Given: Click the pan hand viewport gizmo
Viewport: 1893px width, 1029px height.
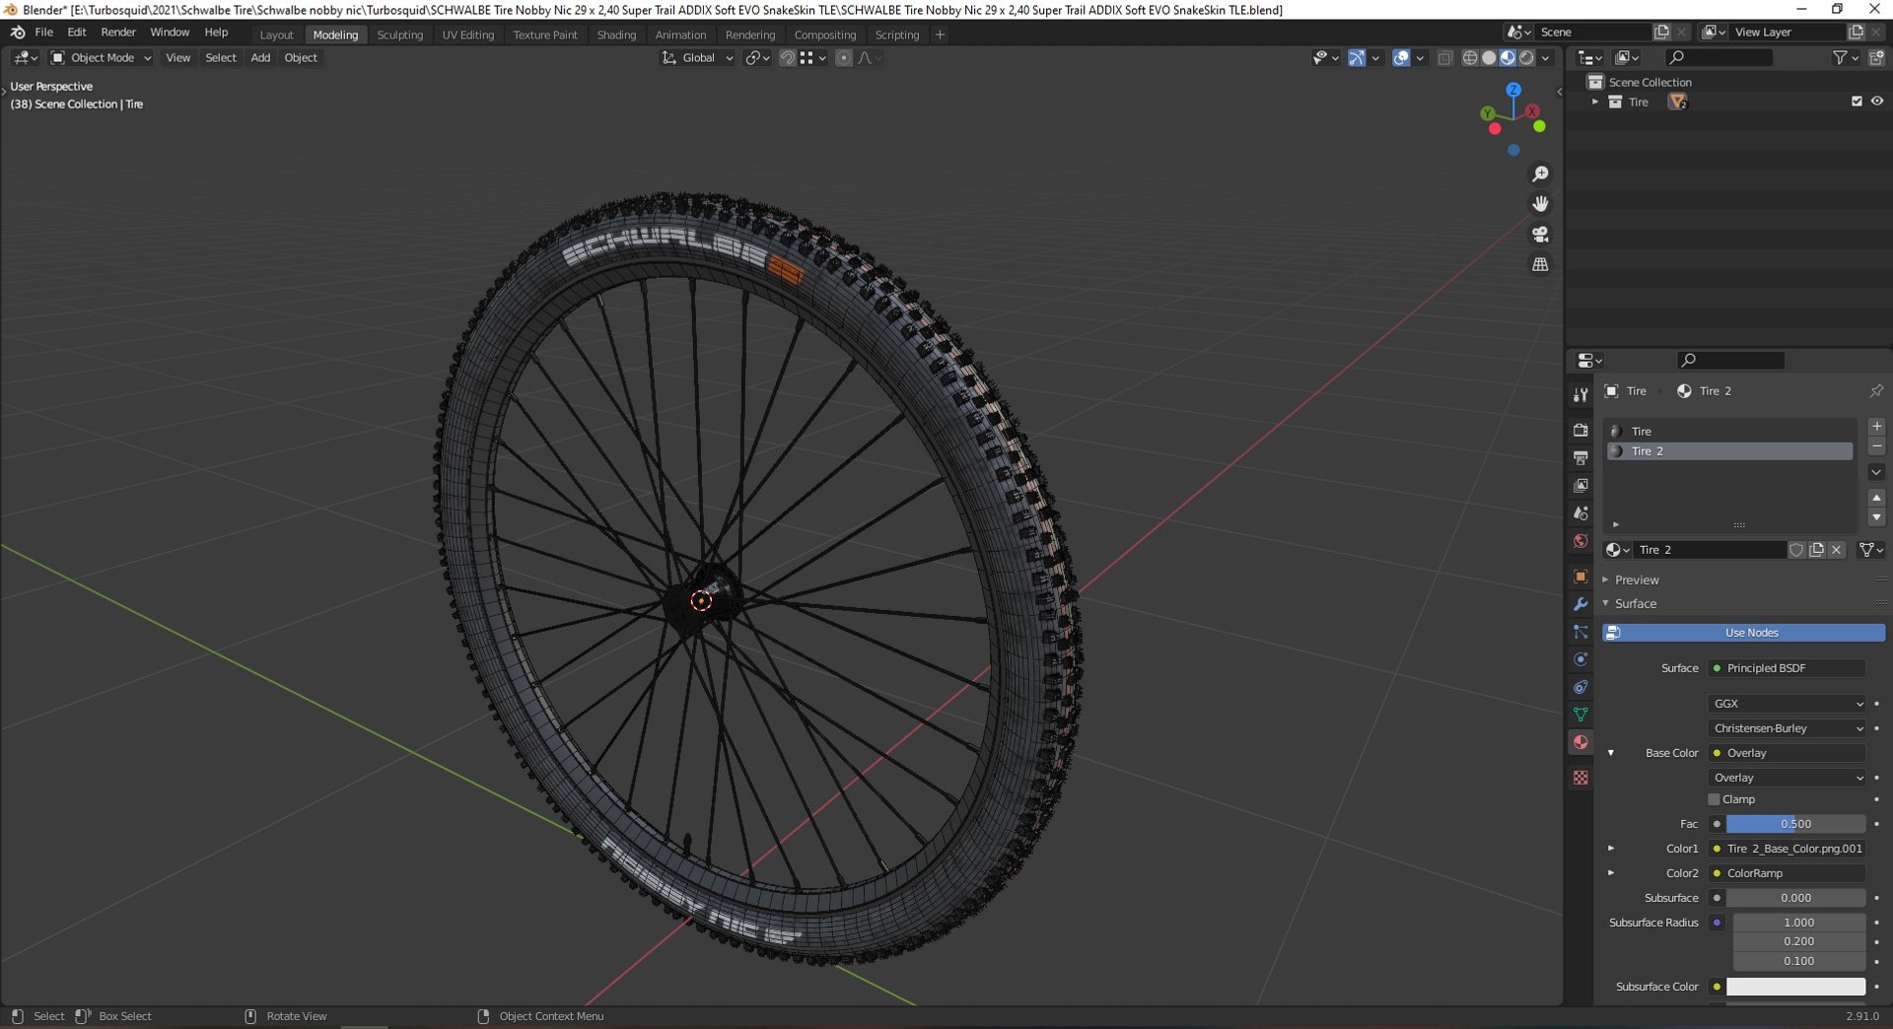Looking at the screenshot, I should click(x=1540, y=204).
